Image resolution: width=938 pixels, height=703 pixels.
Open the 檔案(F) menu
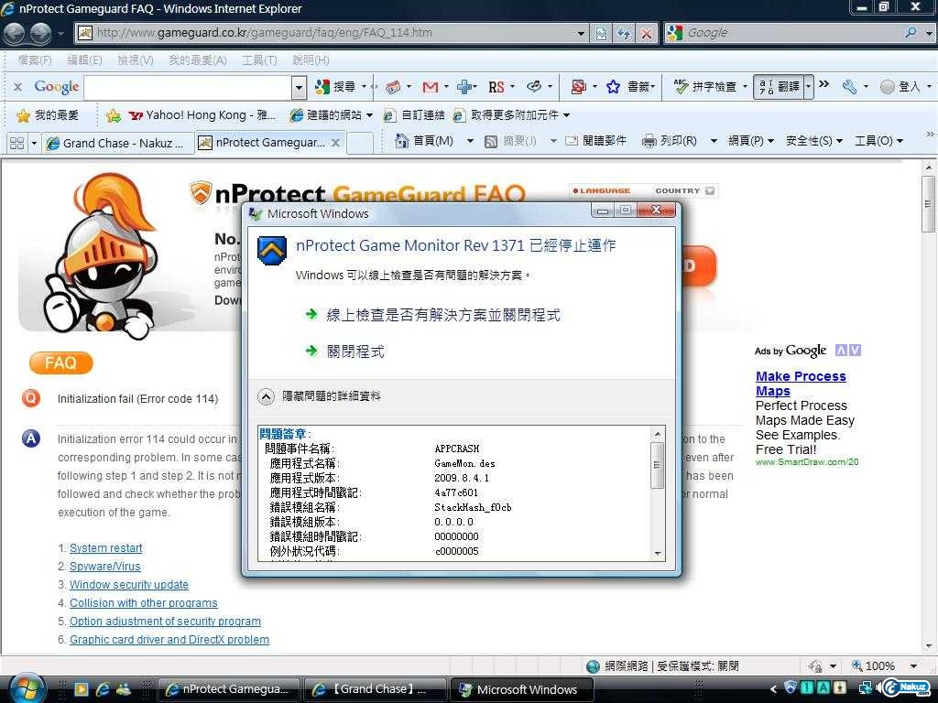point(34,60)
